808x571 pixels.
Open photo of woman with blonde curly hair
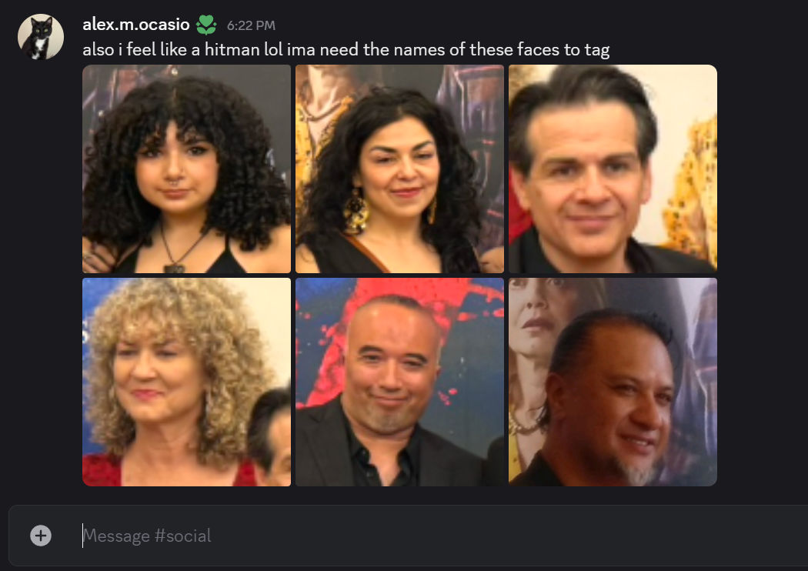coord(186,382)
